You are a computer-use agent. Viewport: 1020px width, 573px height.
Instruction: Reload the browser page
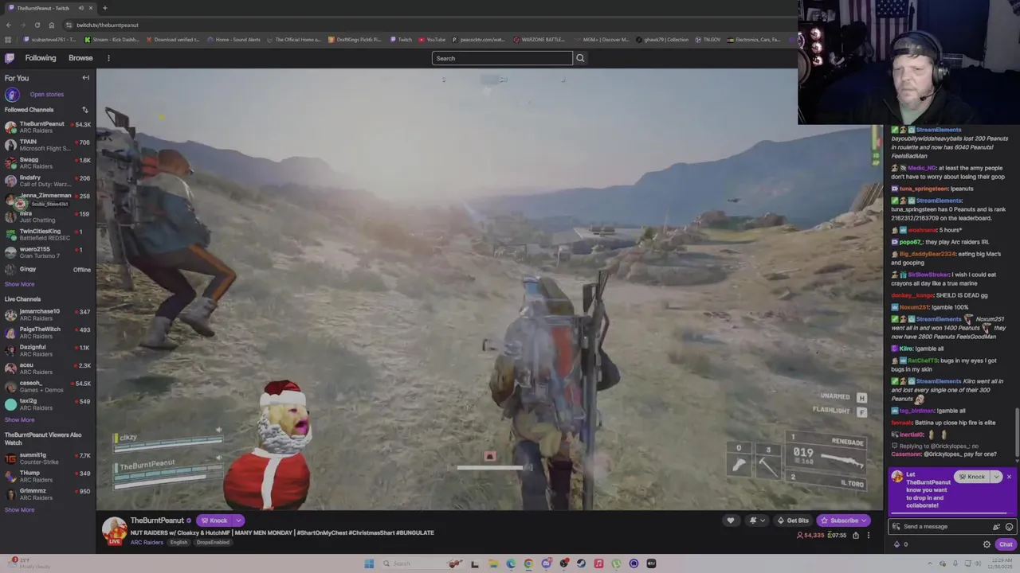(37, 25)
